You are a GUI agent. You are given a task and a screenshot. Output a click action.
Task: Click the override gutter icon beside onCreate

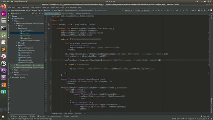pos(49,29)
